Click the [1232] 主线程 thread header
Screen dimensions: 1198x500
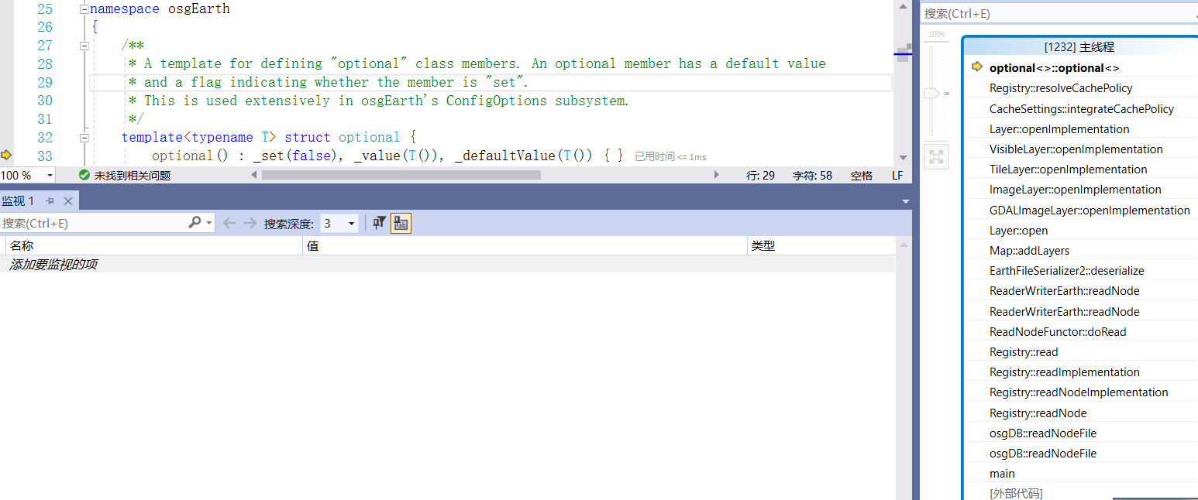1079,47
